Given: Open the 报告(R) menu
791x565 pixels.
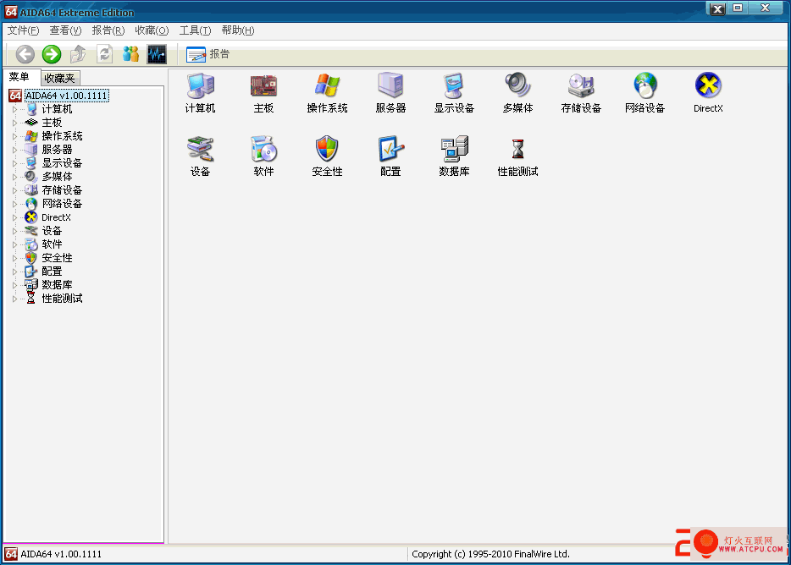Looking at the screenshot, I should (x=108, y=30).
